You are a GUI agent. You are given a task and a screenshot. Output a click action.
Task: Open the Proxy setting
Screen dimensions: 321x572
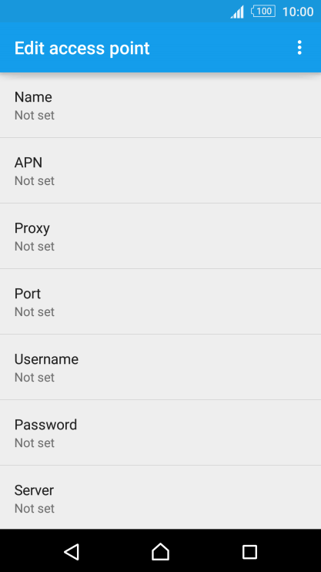pos(160,236)
